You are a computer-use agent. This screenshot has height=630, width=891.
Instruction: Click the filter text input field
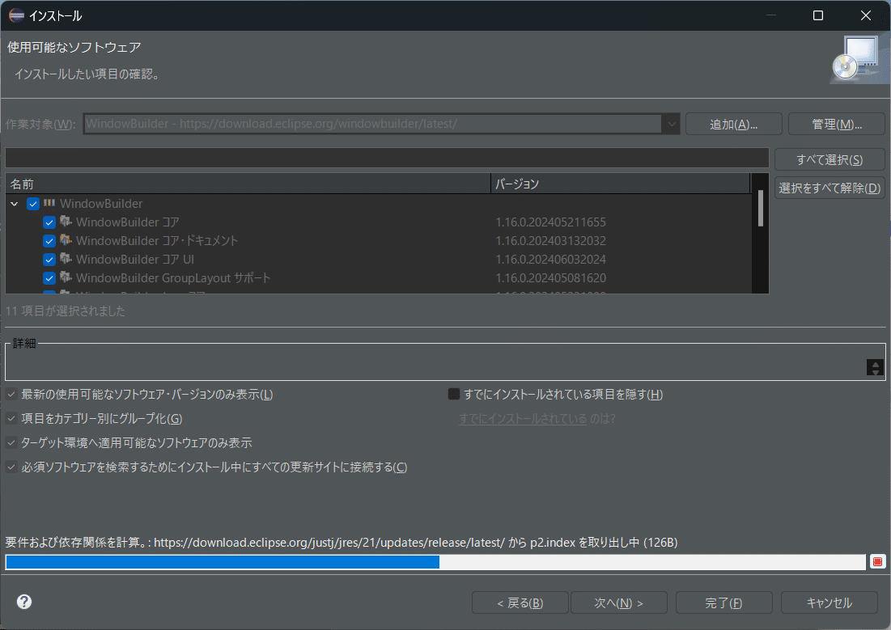click(387, 158)
